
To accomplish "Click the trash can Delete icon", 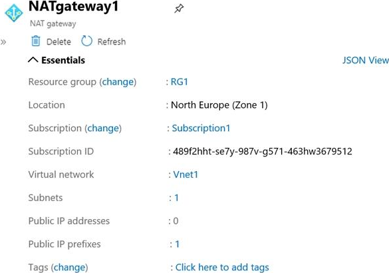I will point(36,41).
